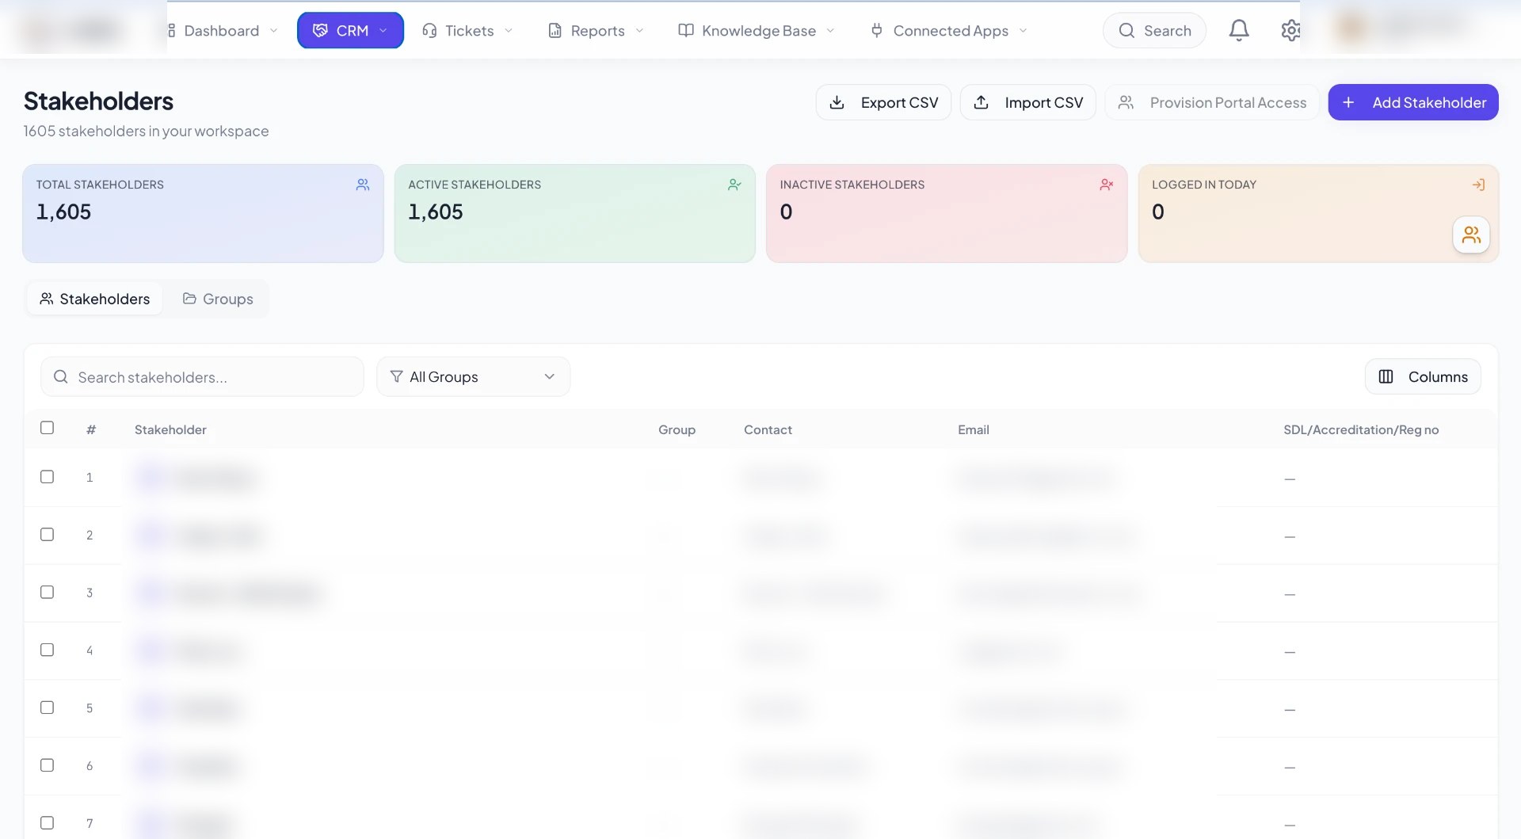Expand the CRM dropdown chevron
This screenshot has height=839, width=1521.
pos(383,30)
